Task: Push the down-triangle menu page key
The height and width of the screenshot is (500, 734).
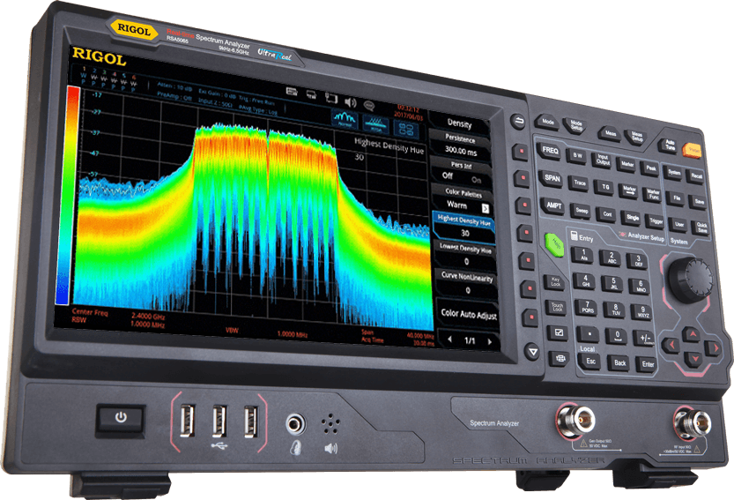Action: 532,351
